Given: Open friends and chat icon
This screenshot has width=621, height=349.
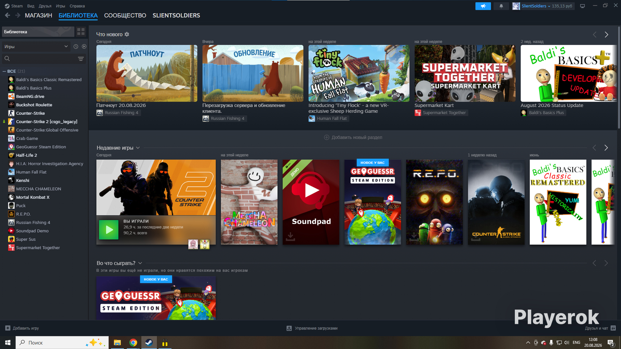Looking at the screenshot, I should 613,328.
